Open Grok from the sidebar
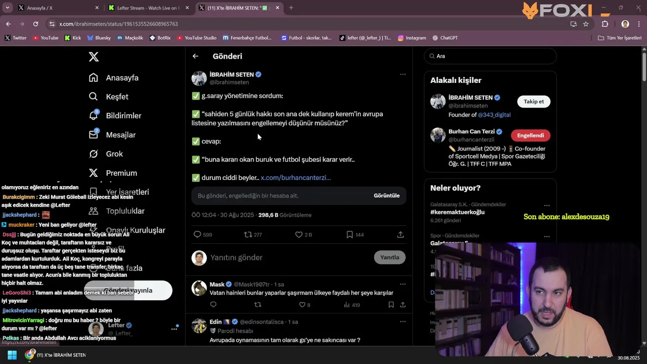Viewport: 647px width, 364px height. click(x=106, y=154)
